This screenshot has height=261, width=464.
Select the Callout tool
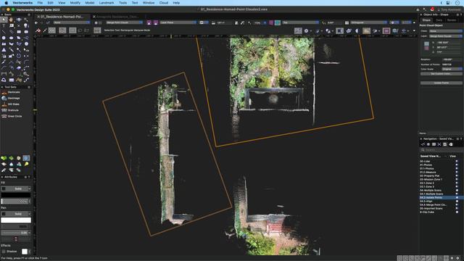click(x=12, y=26)
